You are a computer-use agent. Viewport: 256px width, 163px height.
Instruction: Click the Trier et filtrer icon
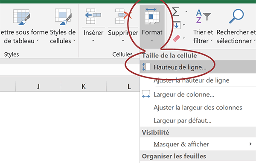point(203,16)
